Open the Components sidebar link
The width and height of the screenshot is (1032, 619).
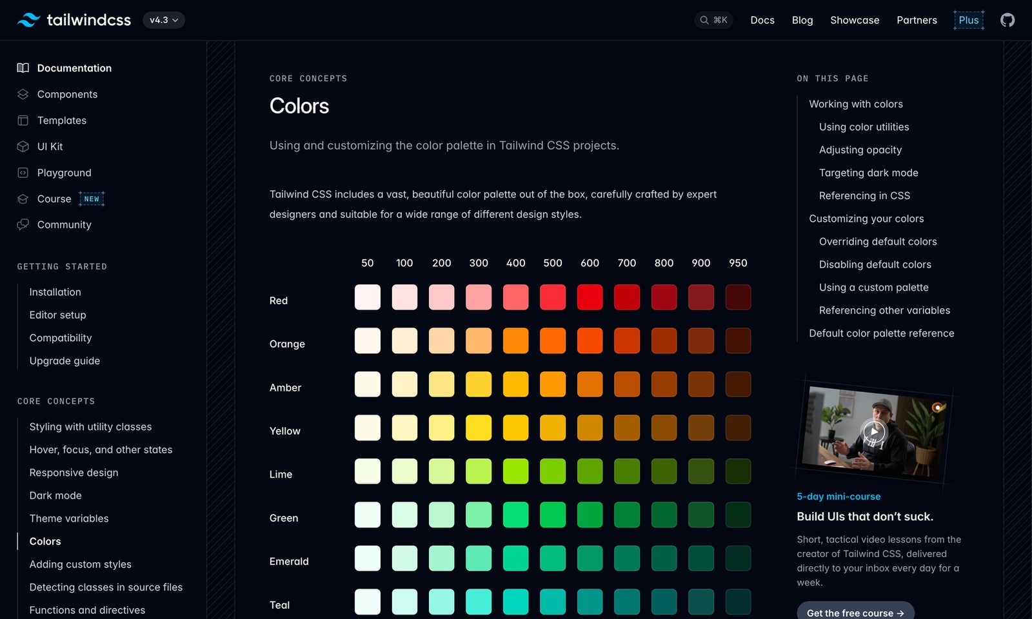[x=68, y=94]
